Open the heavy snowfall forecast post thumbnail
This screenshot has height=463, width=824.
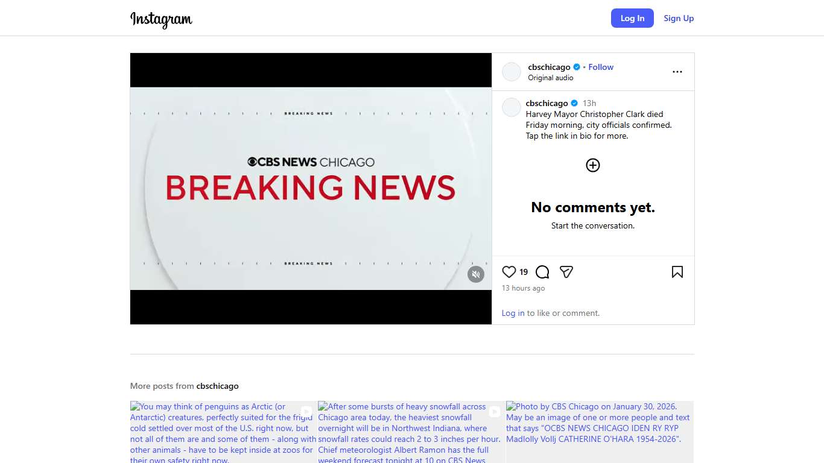tap(411, 432)
